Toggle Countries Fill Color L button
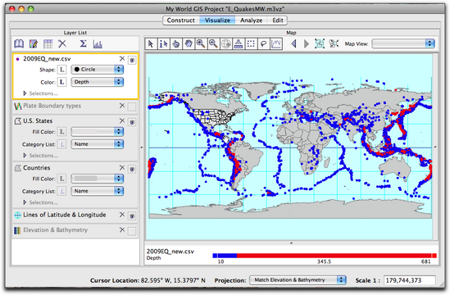 (x=62, y=179)
